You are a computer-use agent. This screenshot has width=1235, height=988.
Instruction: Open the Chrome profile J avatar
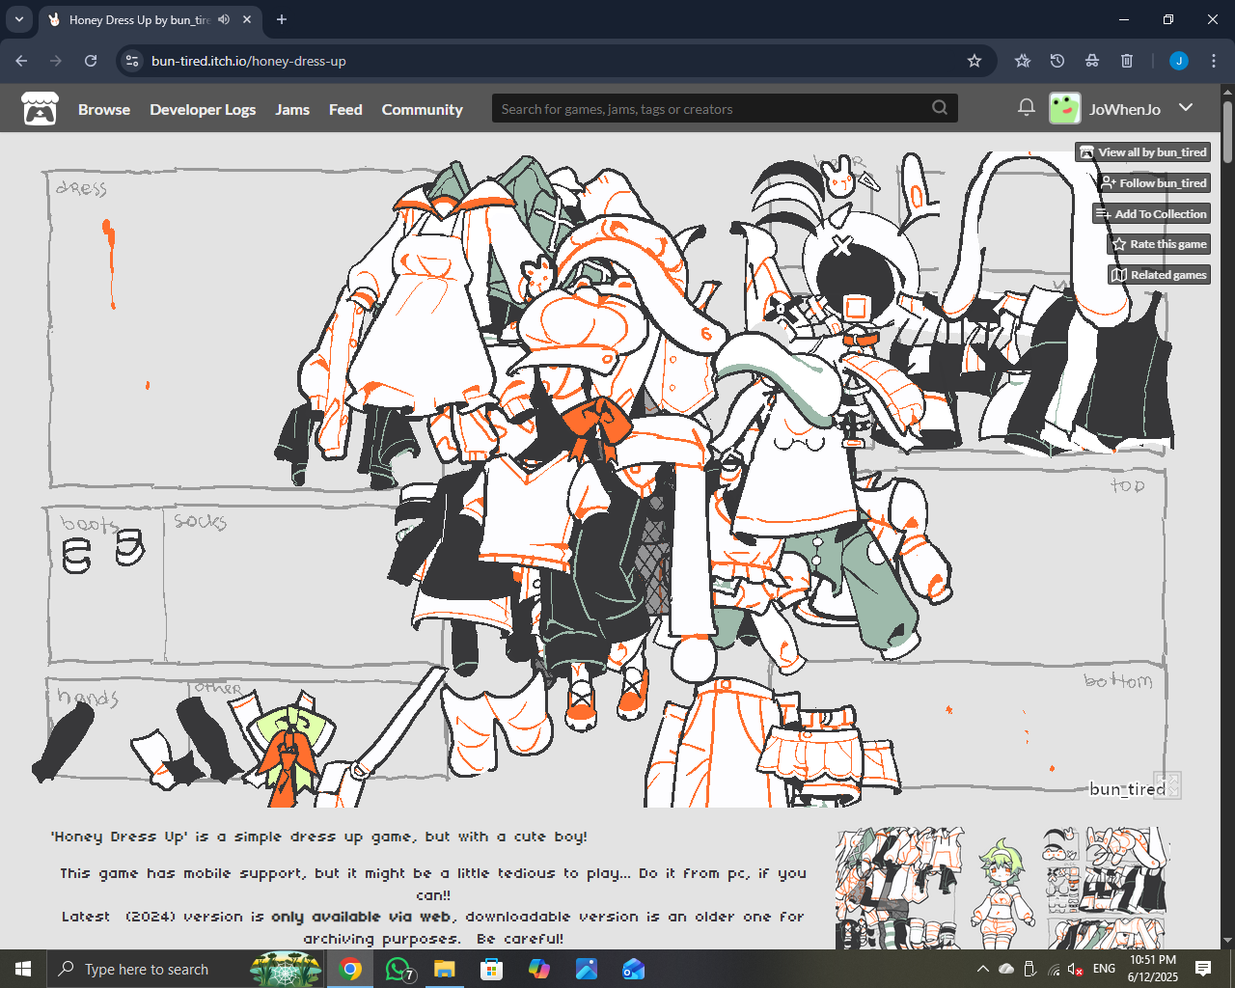coord(1179,61)
